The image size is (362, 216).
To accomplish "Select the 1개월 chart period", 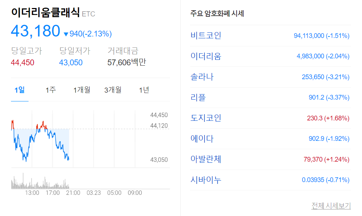I will tap(81, 89).
